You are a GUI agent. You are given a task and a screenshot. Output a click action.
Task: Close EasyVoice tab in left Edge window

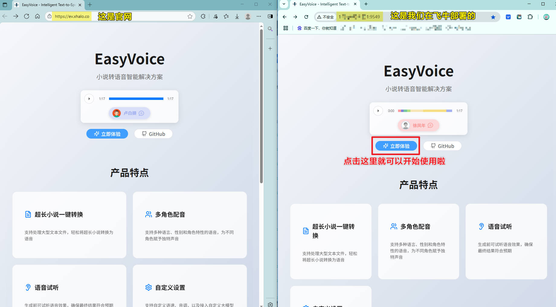(80, 5)
